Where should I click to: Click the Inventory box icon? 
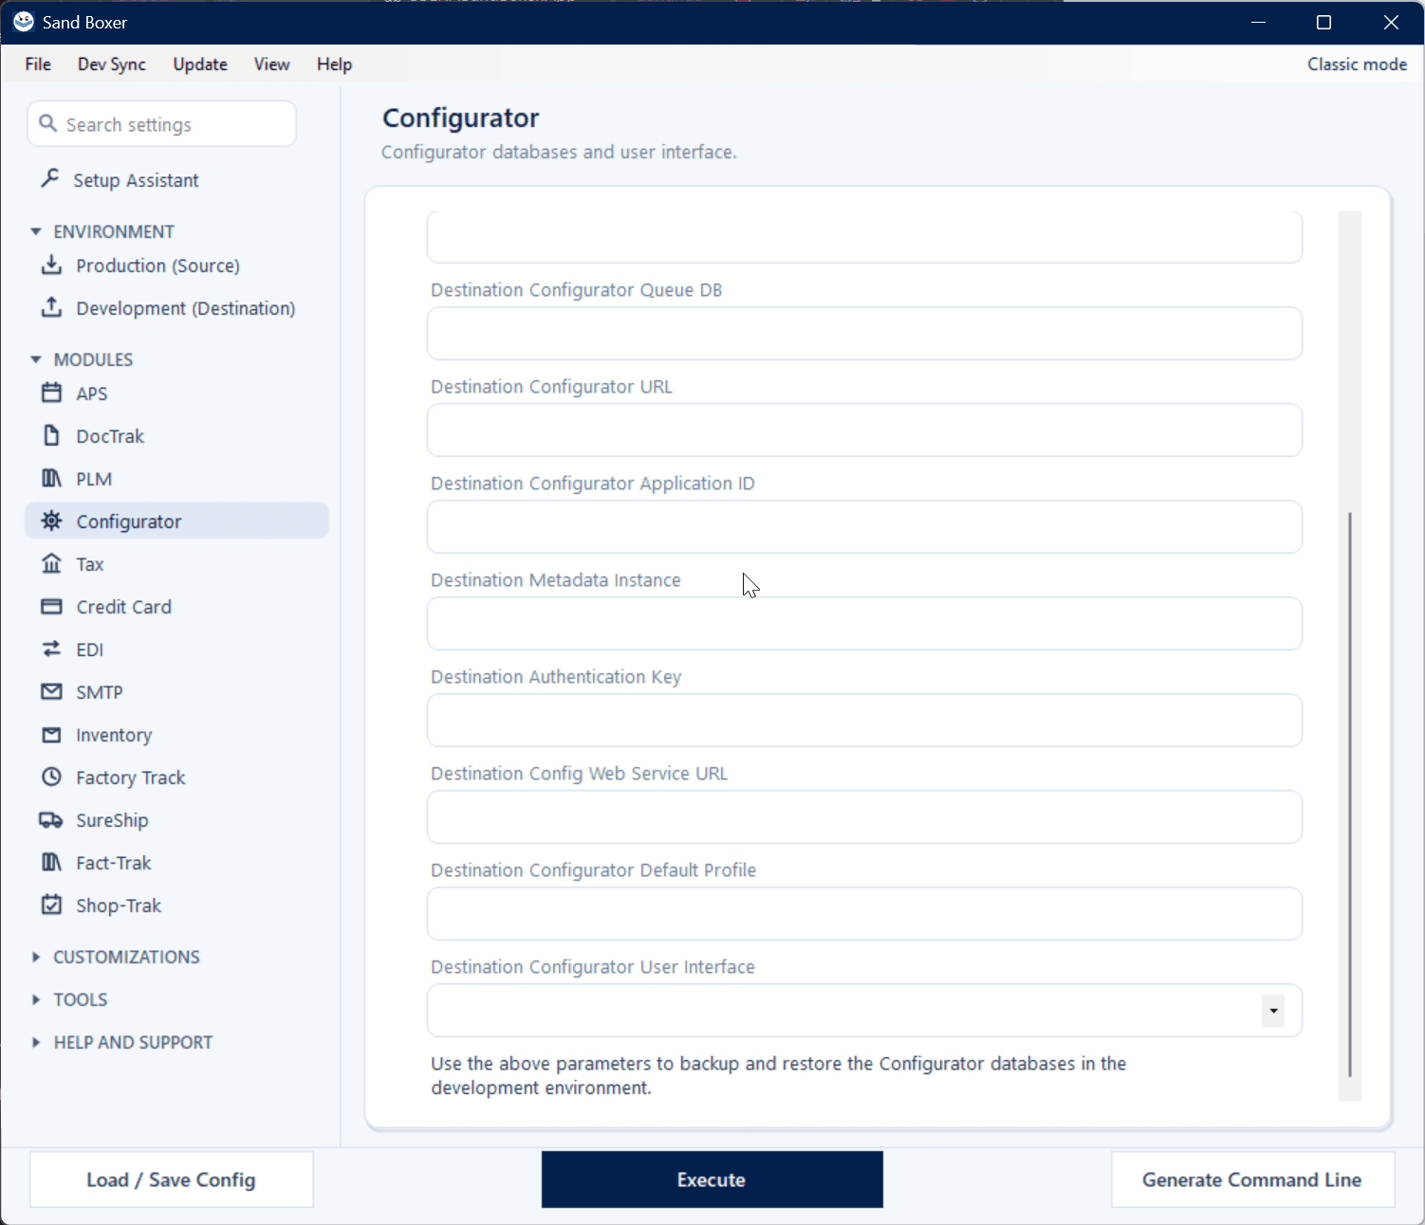pos(51,734)
